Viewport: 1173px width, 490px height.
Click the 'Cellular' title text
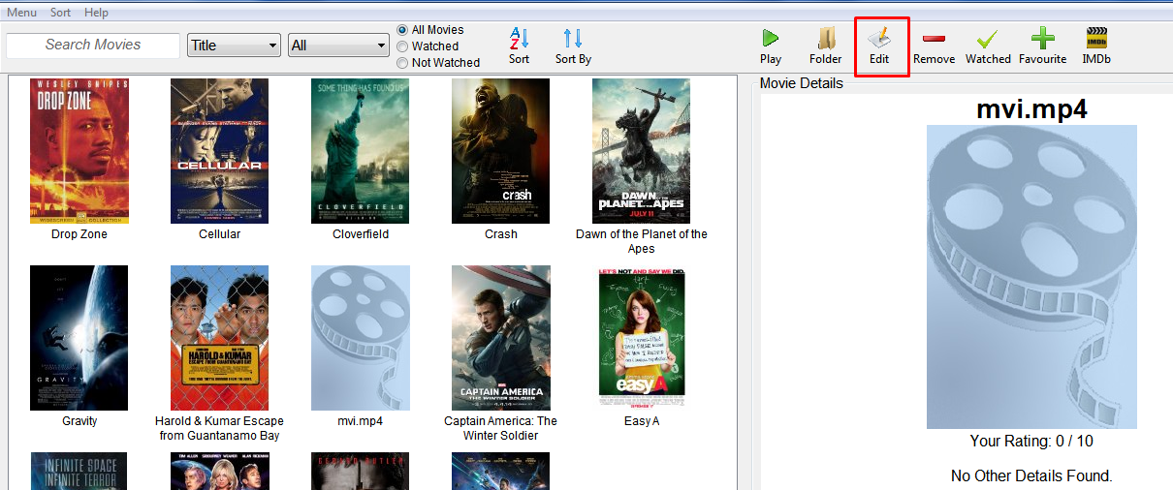tap(220, 234)
